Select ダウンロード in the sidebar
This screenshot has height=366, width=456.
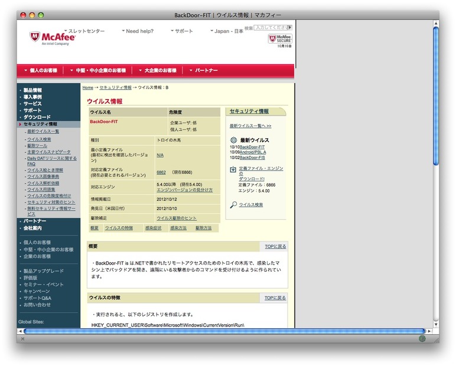(37, 117)
